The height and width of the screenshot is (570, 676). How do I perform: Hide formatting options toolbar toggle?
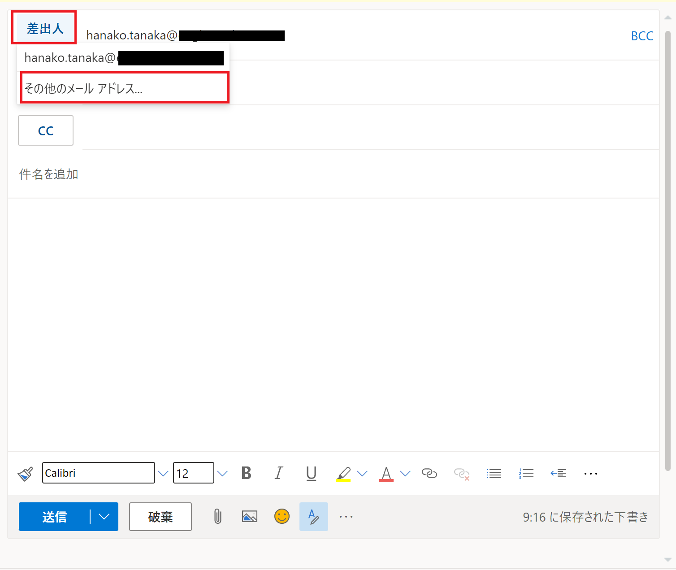tap(313, 517)
